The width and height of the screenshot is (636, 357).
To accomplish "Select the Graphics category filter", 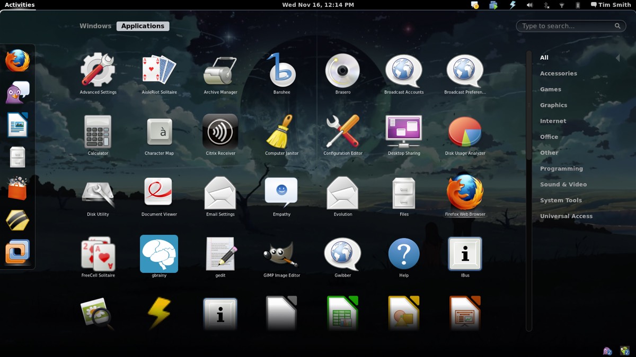I will [553, 105].
